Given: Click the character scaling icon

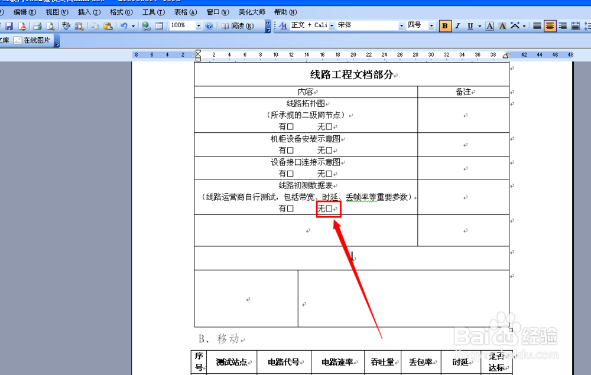Looking at the screenshot, I should tap(515, 26).
